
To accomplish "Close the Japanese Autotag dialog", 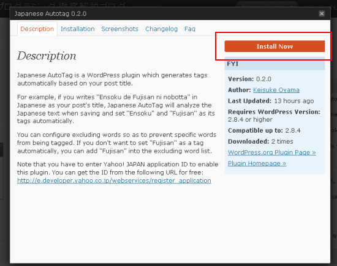I will tap(322, 13).
